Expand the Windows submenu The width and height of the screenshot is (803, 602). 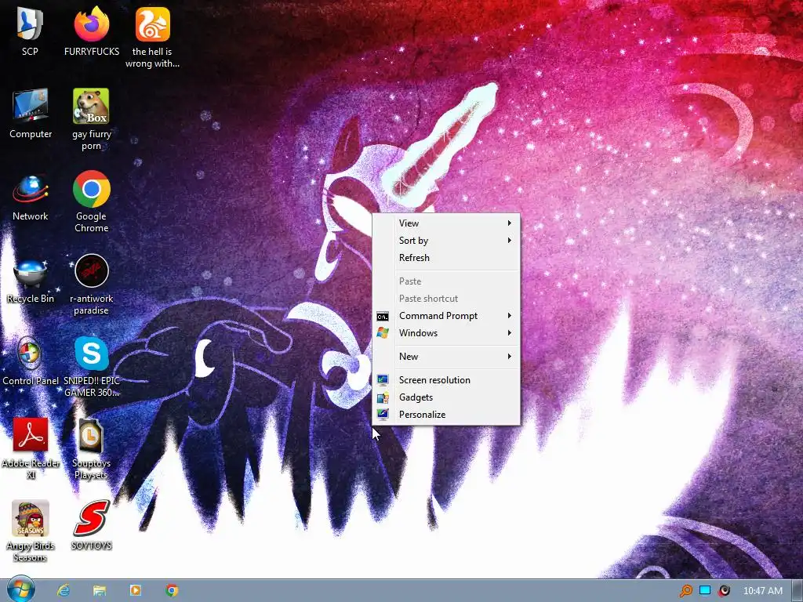(x=446, y=333)
